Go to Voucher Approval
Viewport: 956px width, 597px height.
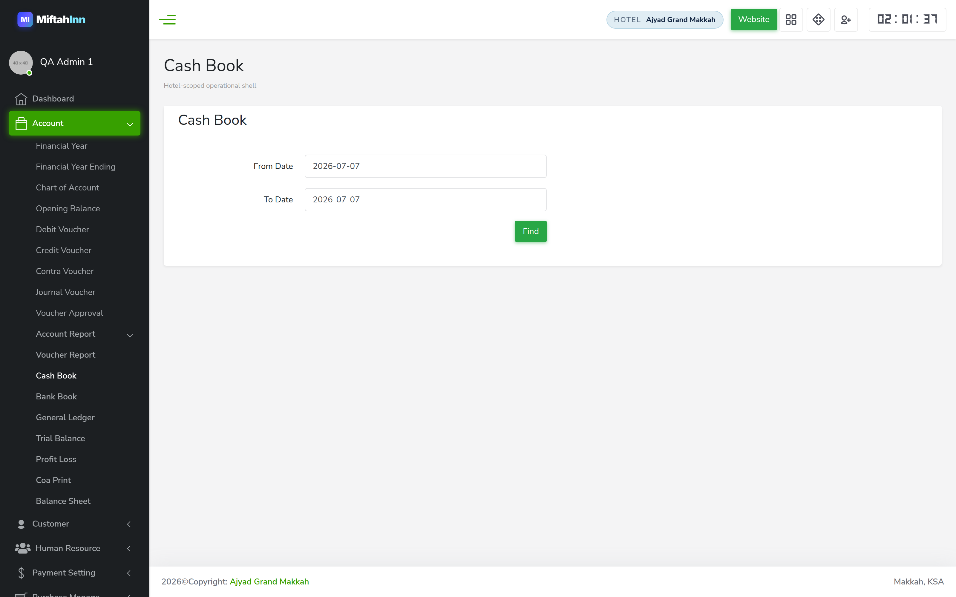click(70, 313)
